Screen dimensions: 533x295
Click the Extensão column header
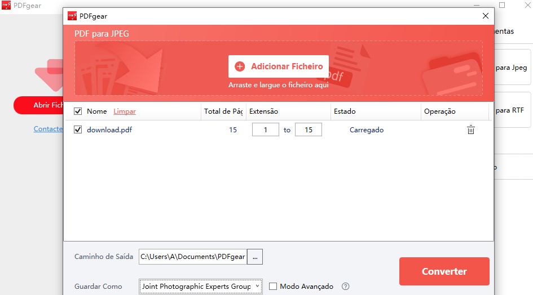pos(264,111)
